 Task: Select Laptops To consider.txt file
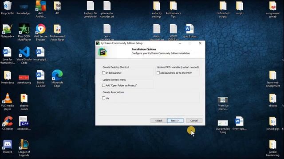click(91, 9)
